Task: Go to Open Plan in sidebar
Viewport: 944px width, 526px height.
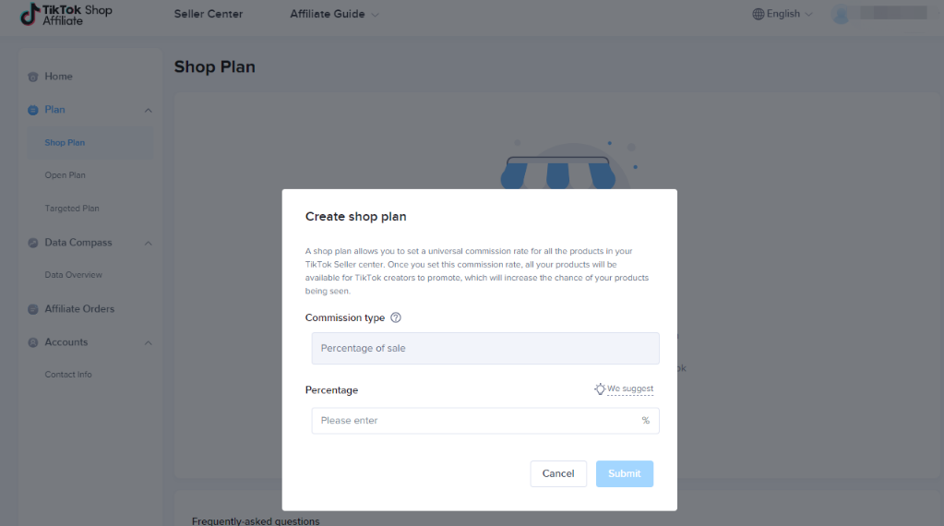Action: coord(66,175)
